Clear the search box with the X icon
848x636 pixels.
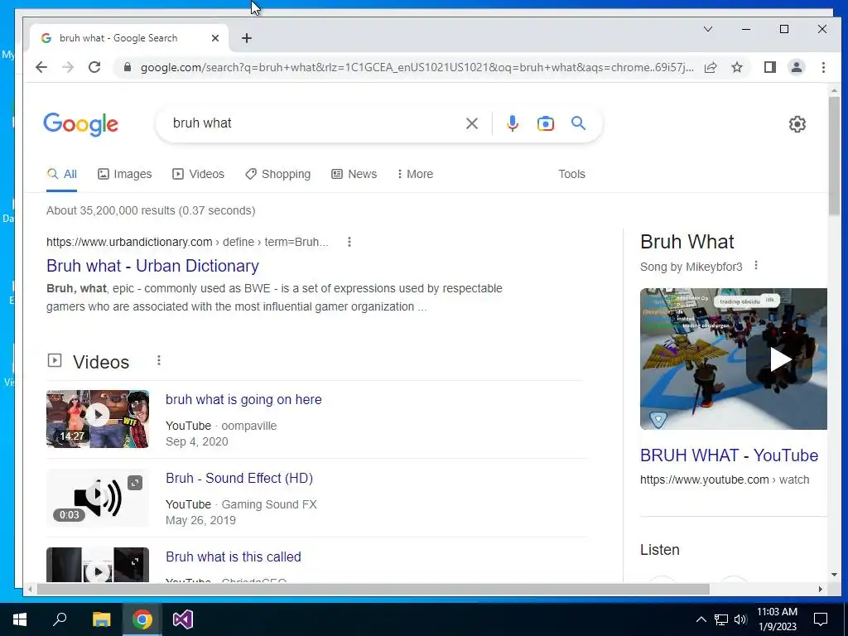pos(471,123)
